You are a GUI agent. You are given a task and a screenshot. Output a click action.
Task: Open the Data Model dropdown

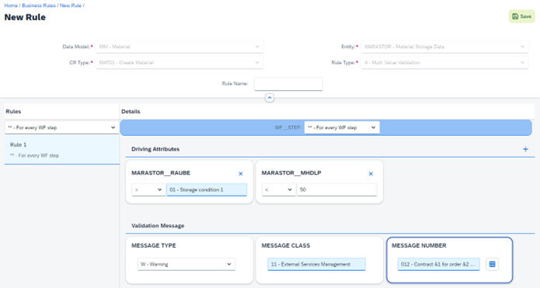tap(179, 47)
